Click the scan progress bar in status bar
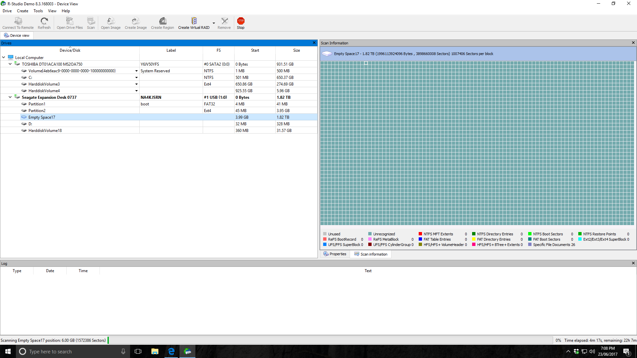Viewport: 637px width, 358px height. [330, 340]
